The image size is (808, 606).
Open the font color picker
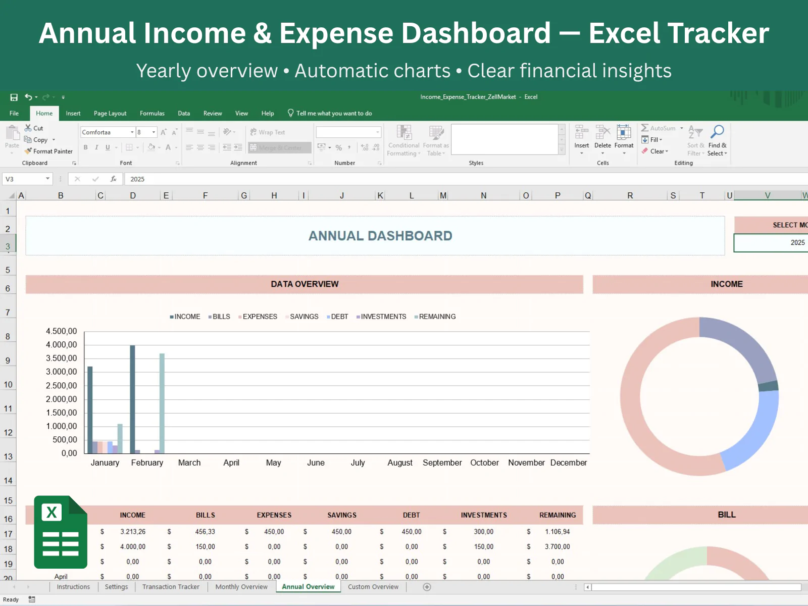(x=176, y=147)
